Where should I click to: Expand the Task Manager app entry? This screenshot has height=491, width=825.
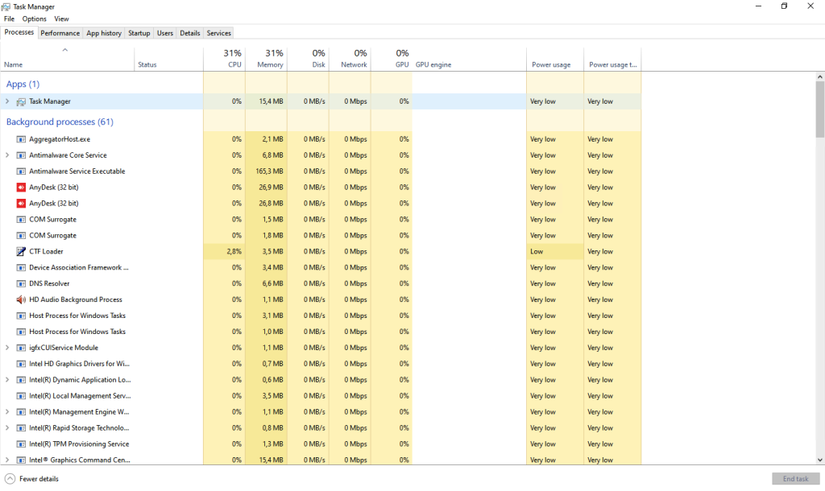pos(7,101)
